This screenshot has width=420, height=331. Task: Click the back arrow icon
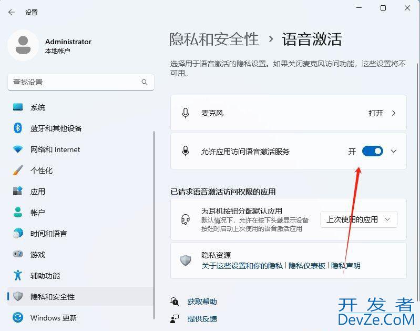click(11, 12)
